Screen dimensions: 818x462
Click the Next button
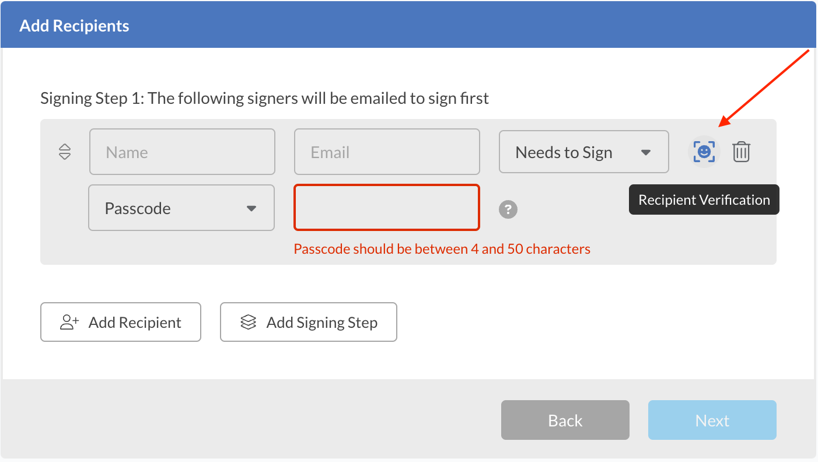[712, 419]
